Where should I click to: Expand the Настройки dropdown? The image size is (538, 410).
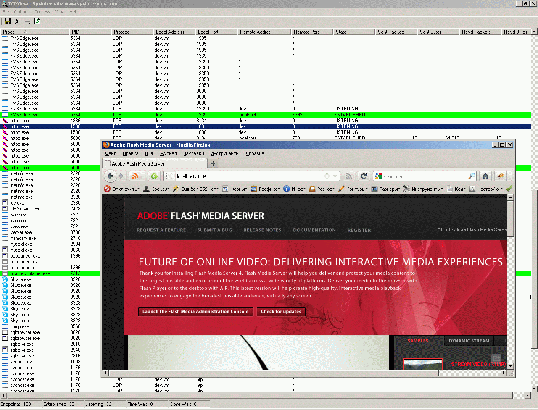(x=486, y=189)
